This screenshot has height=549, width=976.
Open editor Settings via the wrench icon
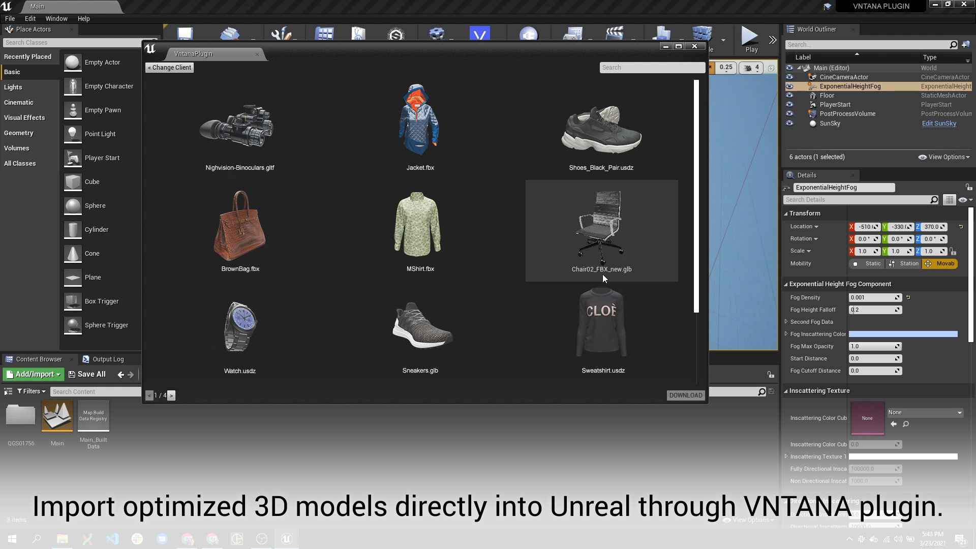coord(283,34)
